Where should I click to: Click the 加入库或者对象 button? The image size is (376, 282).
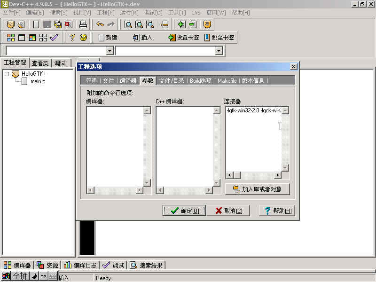click(257, 189)
